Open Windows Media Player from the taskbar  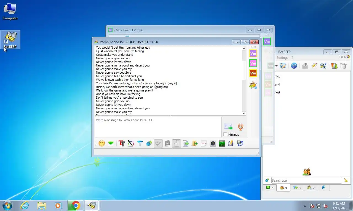(58, 206)
